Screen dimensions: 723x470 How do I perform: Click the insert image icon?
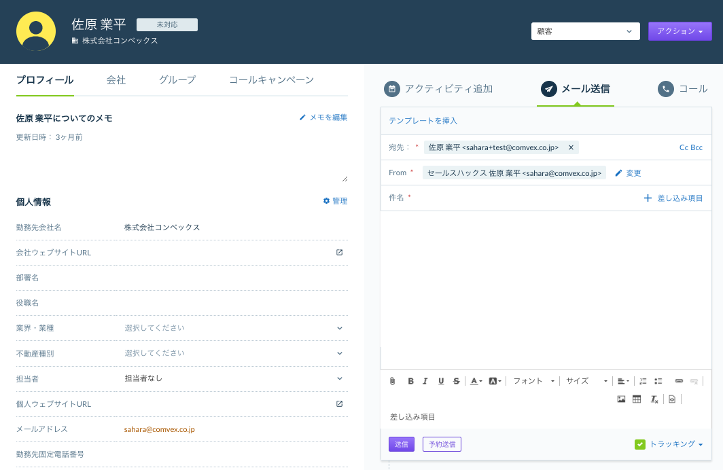[621, 399]
